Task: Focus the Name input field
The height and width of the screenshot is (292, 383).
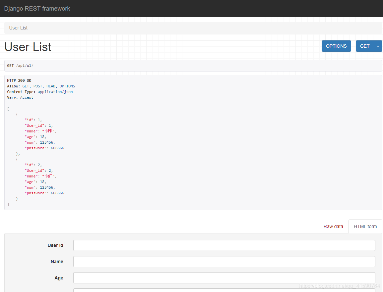Action: click(x=224, y=262)
